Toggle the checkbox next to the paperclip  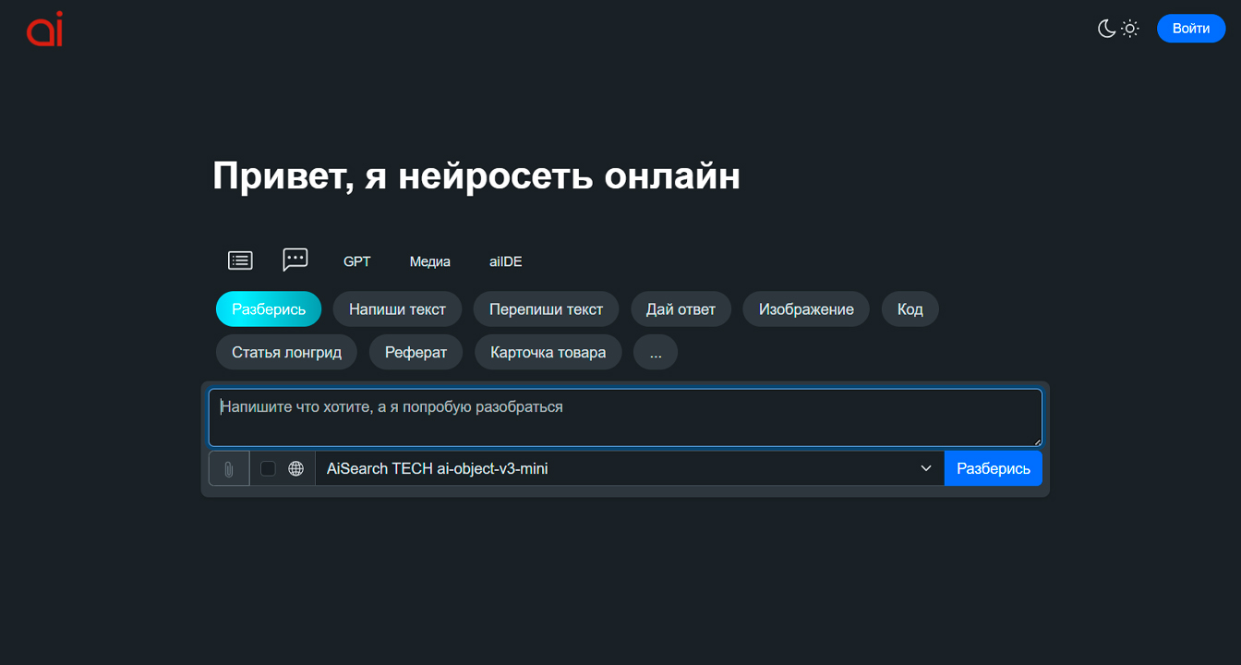268,468
